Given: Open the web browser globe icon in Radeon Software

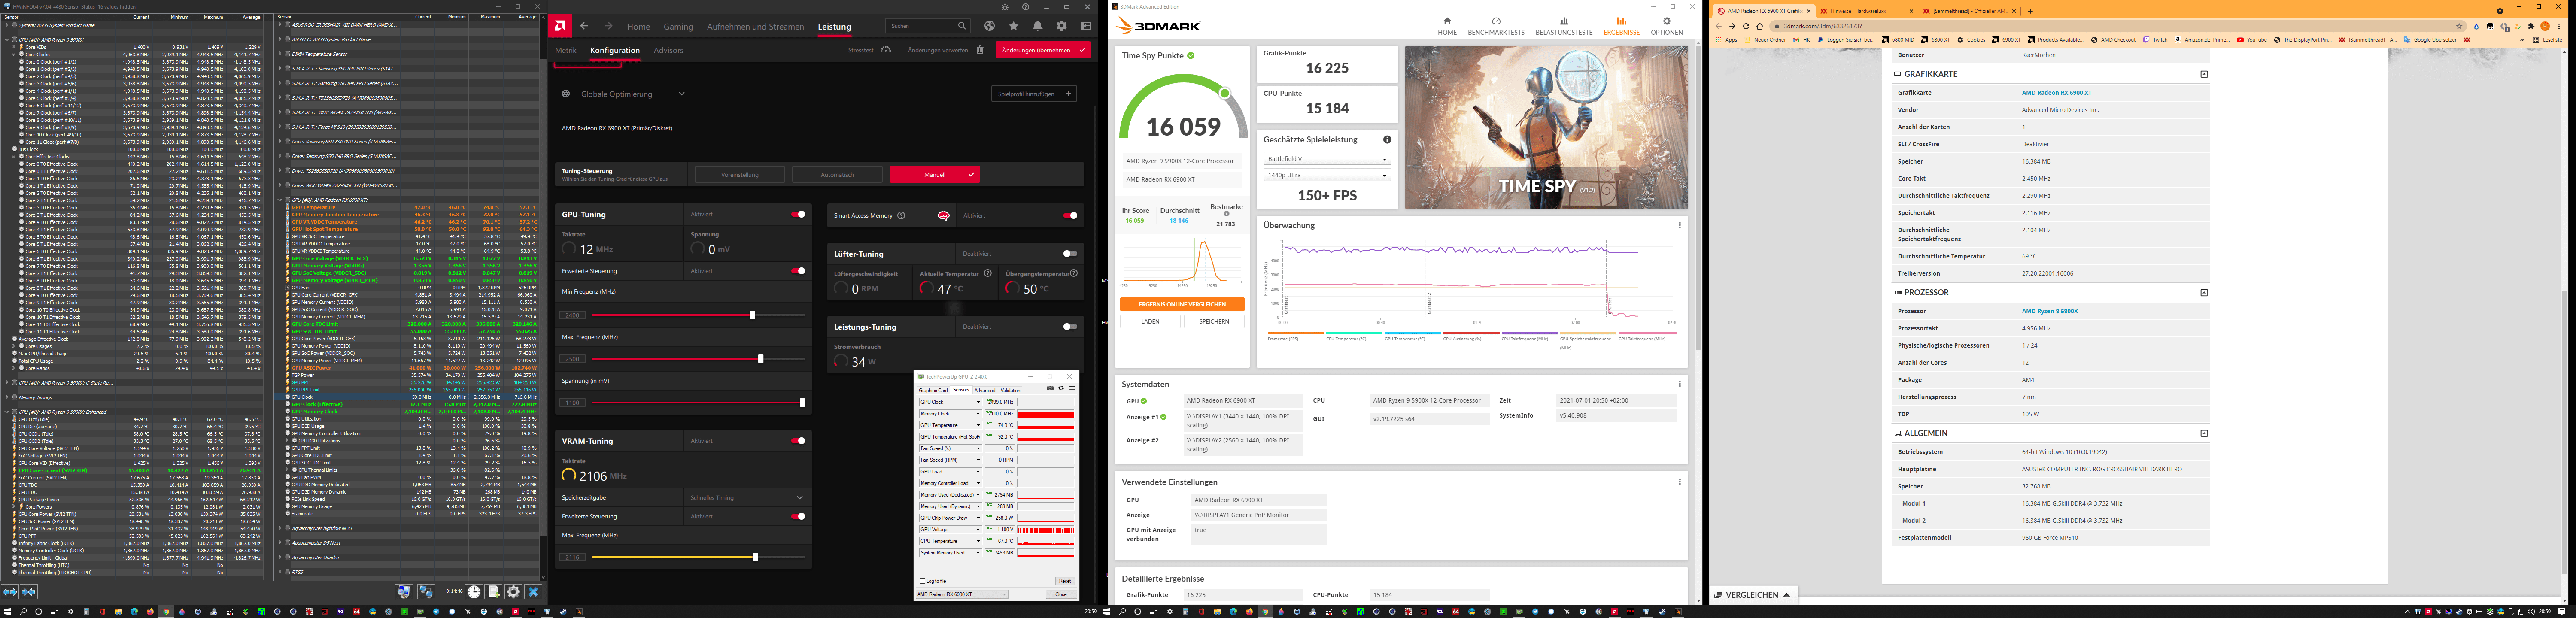Looking at the screenshot, I should [990, 26].
